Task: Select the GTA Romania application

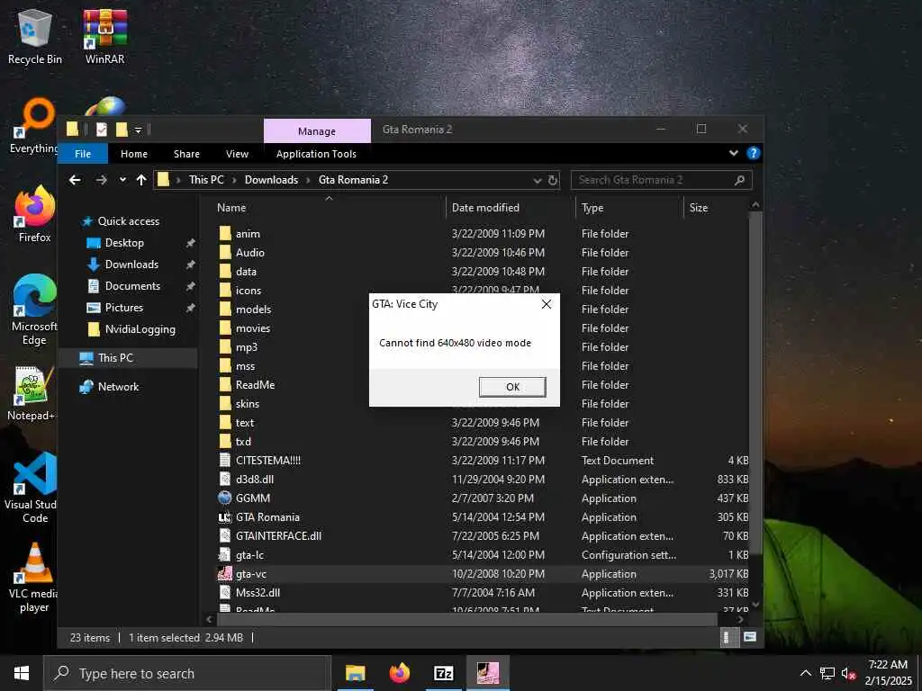Action: [x=267, y=517]
